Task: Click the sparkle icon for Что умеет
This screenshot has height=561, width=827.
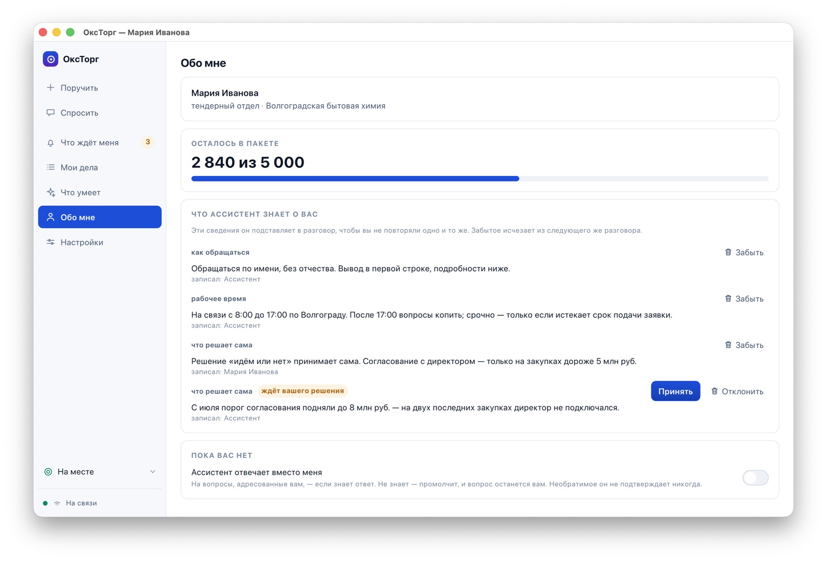Action: pos(51,192)
